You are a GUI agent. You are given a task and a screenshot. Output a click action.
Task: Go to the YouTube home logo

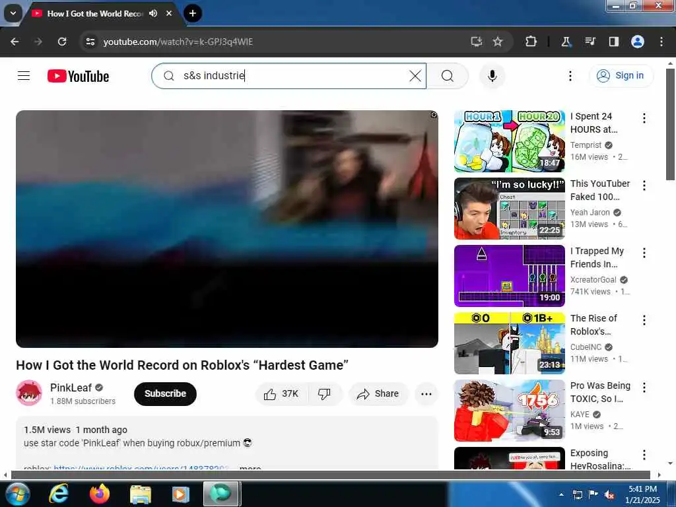(78, 77)
